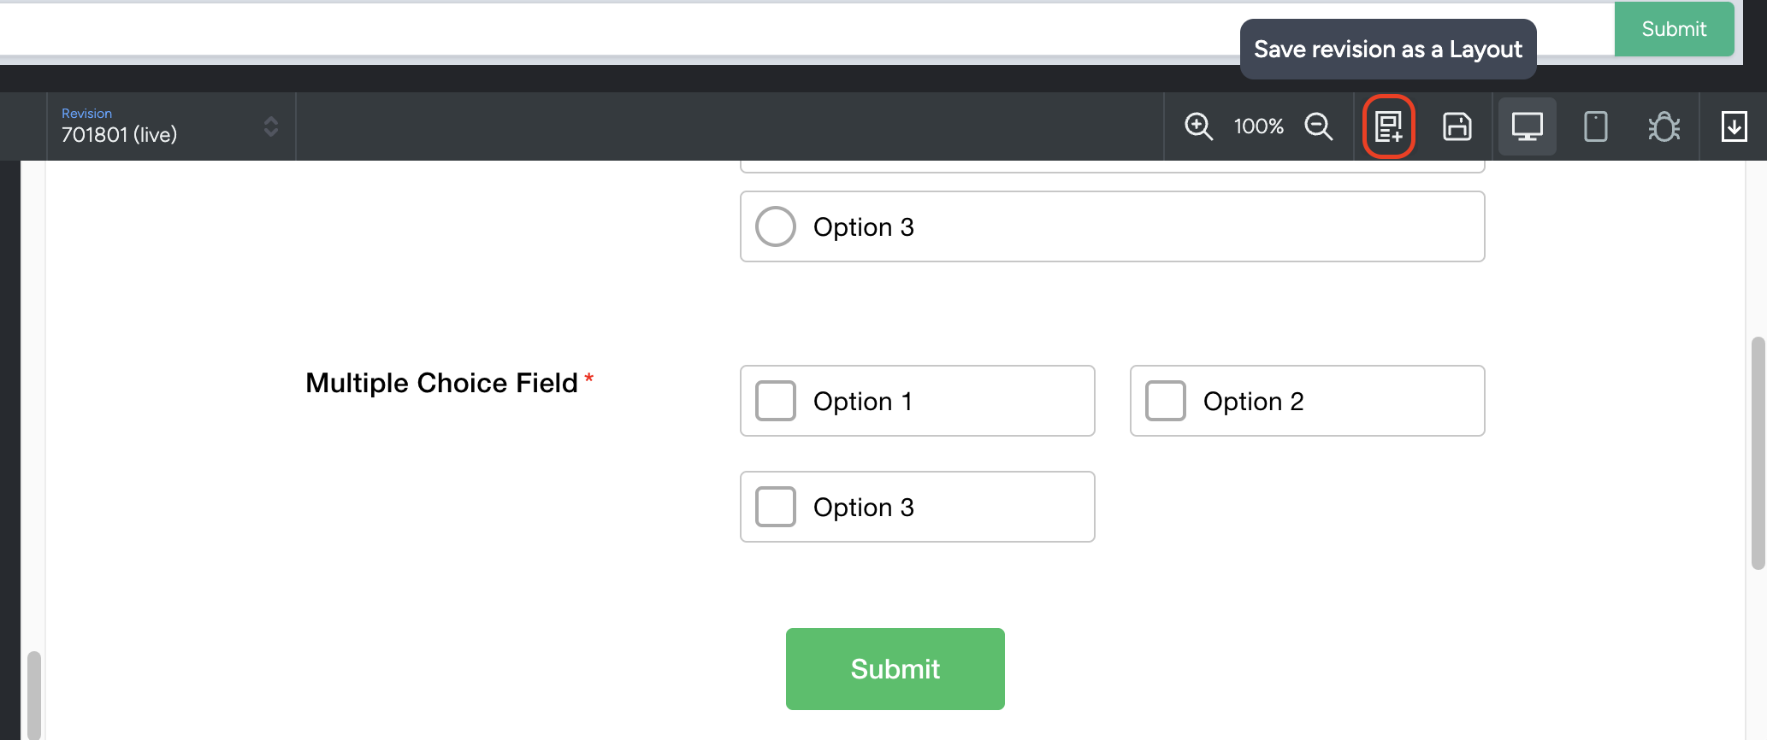The width and height of the screenshot is (1767, 740).
Task: Click the floppy disk save icon
Action: coord(1457,126)
